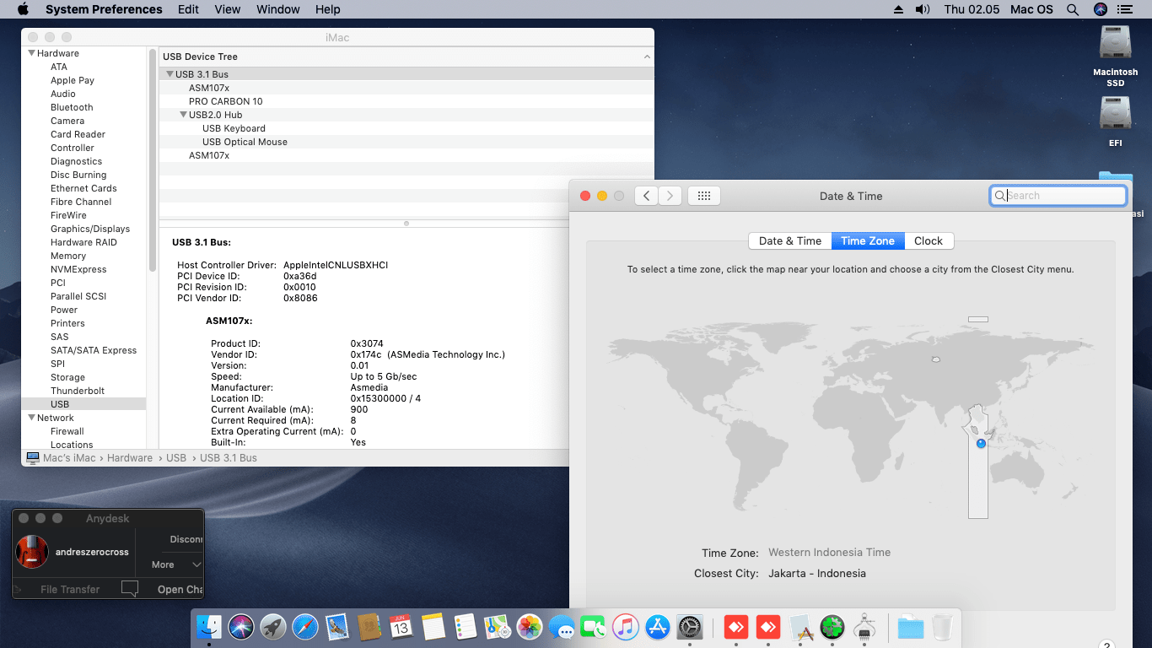Collapse the USB2.0 Hub node
This screenshot has height=648, width=1152.
[183, 115]
